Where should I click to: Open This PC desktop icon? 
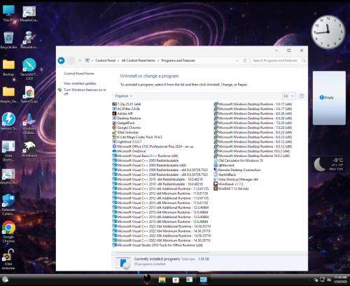[x=8, y=13]
